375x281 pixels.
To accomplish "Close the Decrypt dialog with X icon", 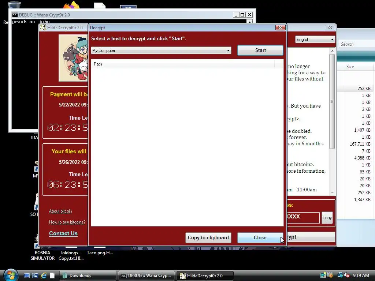I will [x=280, y=28].
